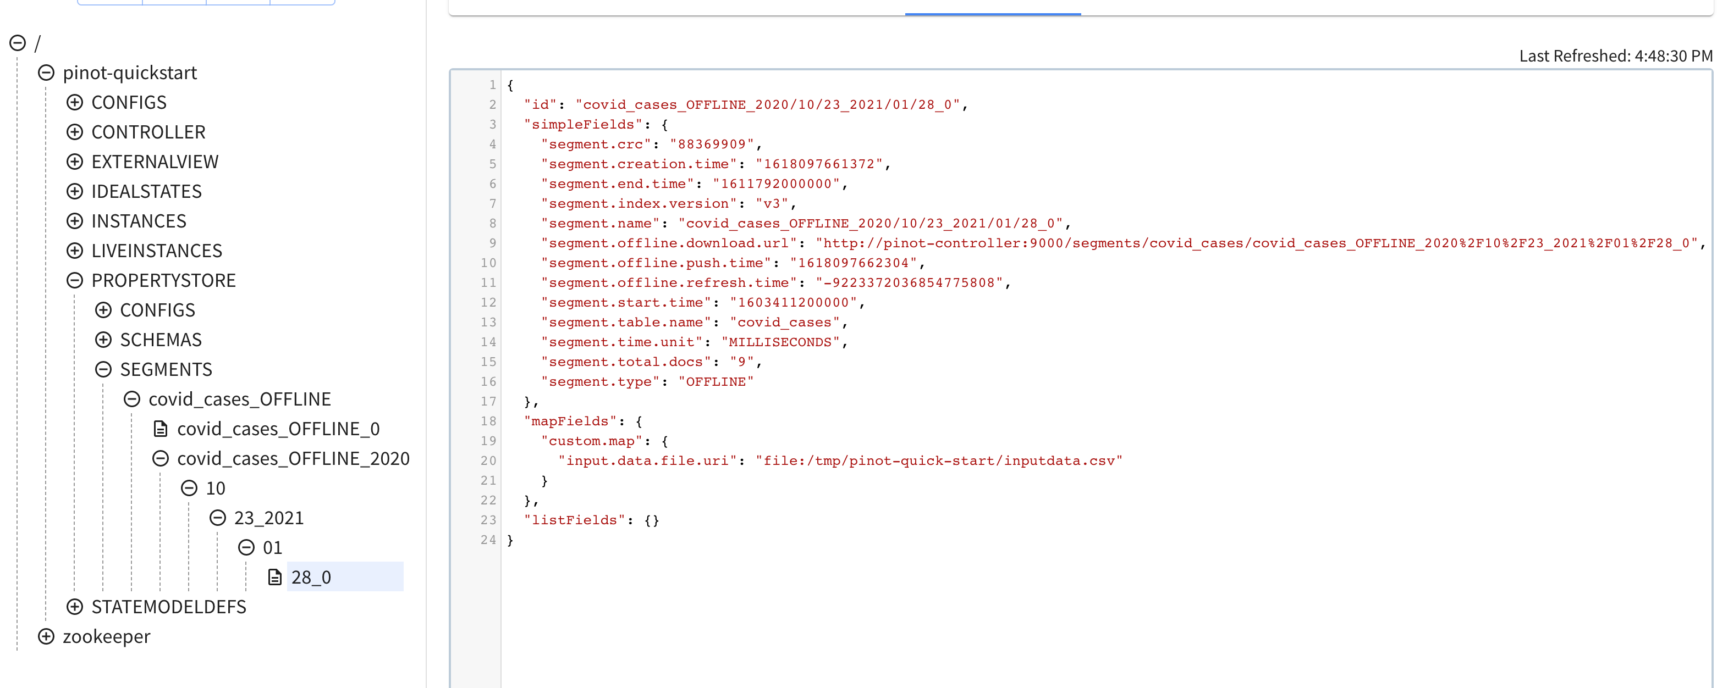Expand SCHEMAS under PROPERTYSTORE

[103, 340]
